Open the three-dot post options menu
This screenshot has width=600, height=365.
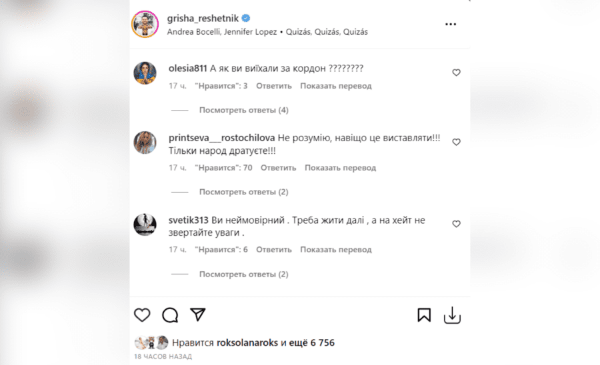(x=451, y=24)
